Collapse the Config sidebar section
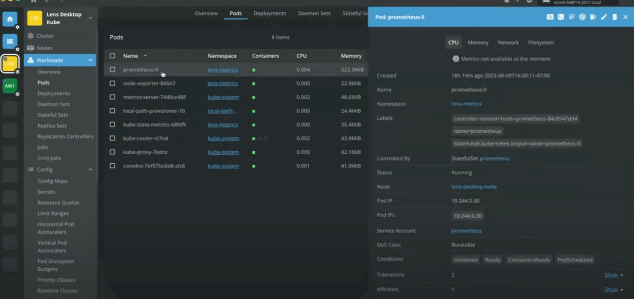The width and height of the screenshot is (634, 299). [90, 170]
